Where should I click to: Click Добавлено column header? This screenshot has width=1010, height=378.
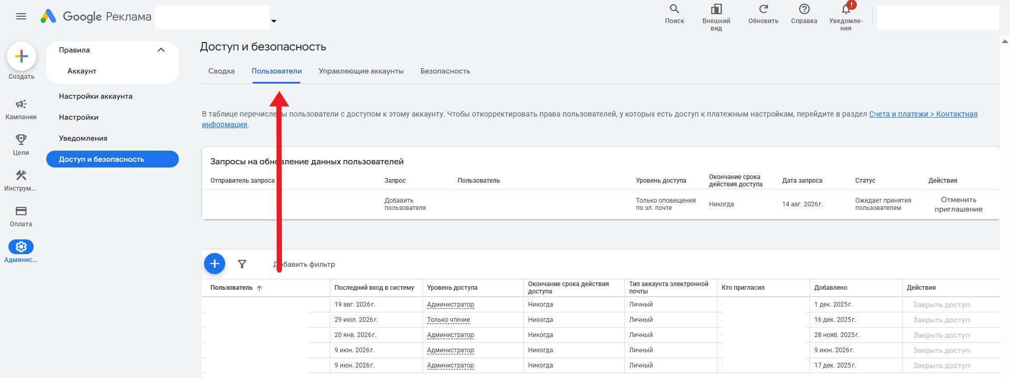(x=831, y=288)
